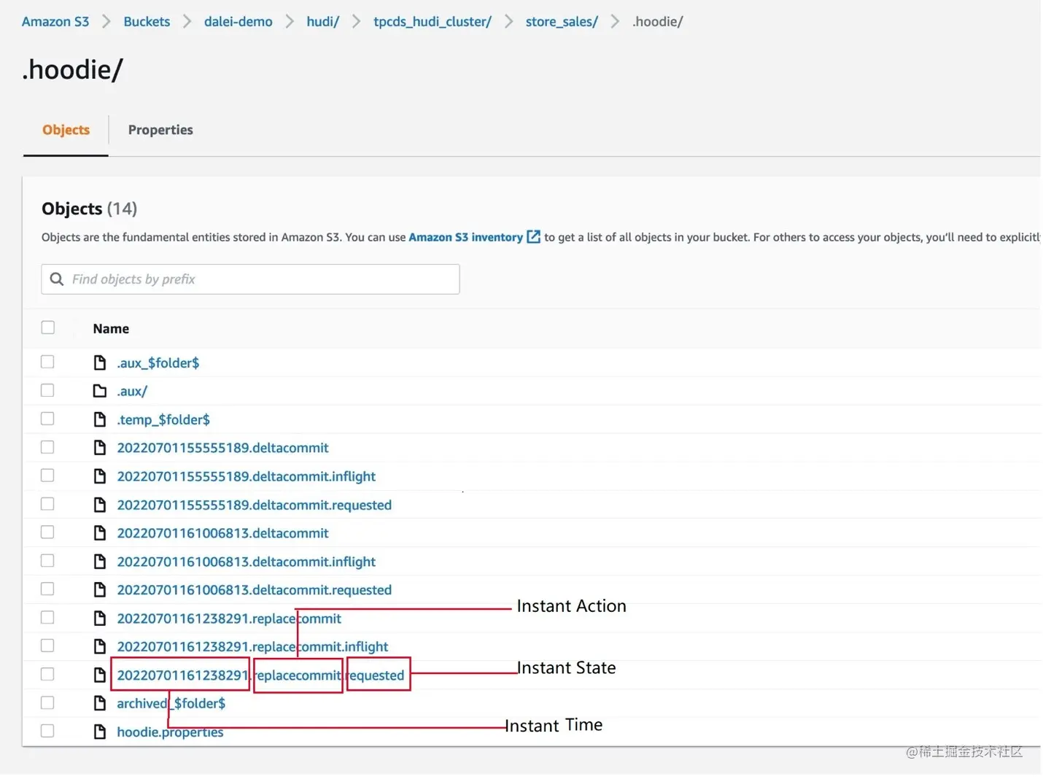Switch to the Properties tab
Screen dimensions: 1043x779
(x=160, y=130)
